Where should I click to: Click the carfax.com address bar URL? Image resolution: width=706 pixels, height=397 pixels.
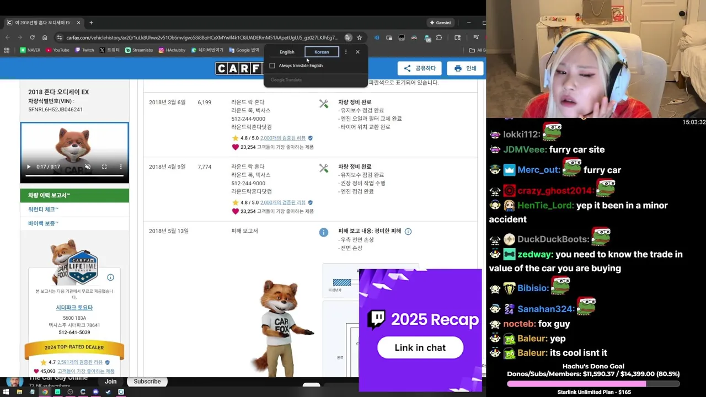coord(202,37)
